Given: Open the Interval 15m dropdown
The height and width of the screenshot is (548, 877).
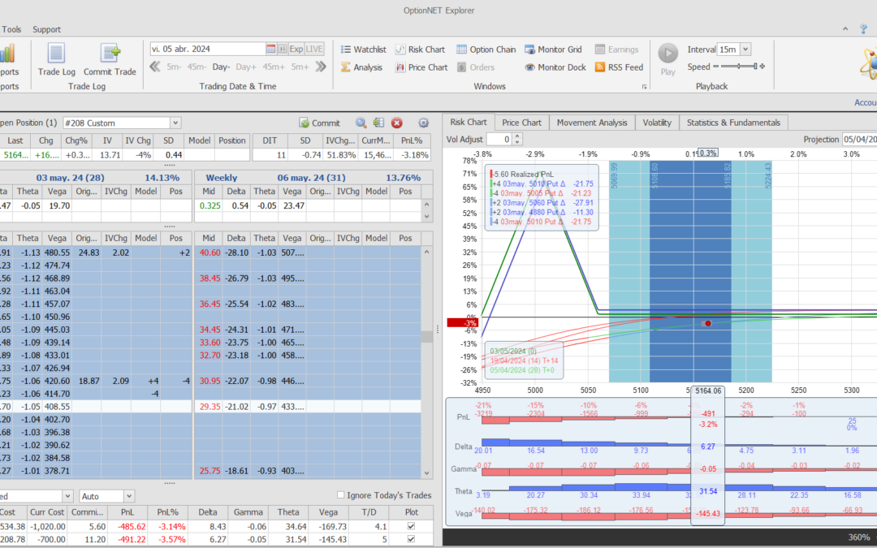Looking at the screenshot, I should (745, 50).
